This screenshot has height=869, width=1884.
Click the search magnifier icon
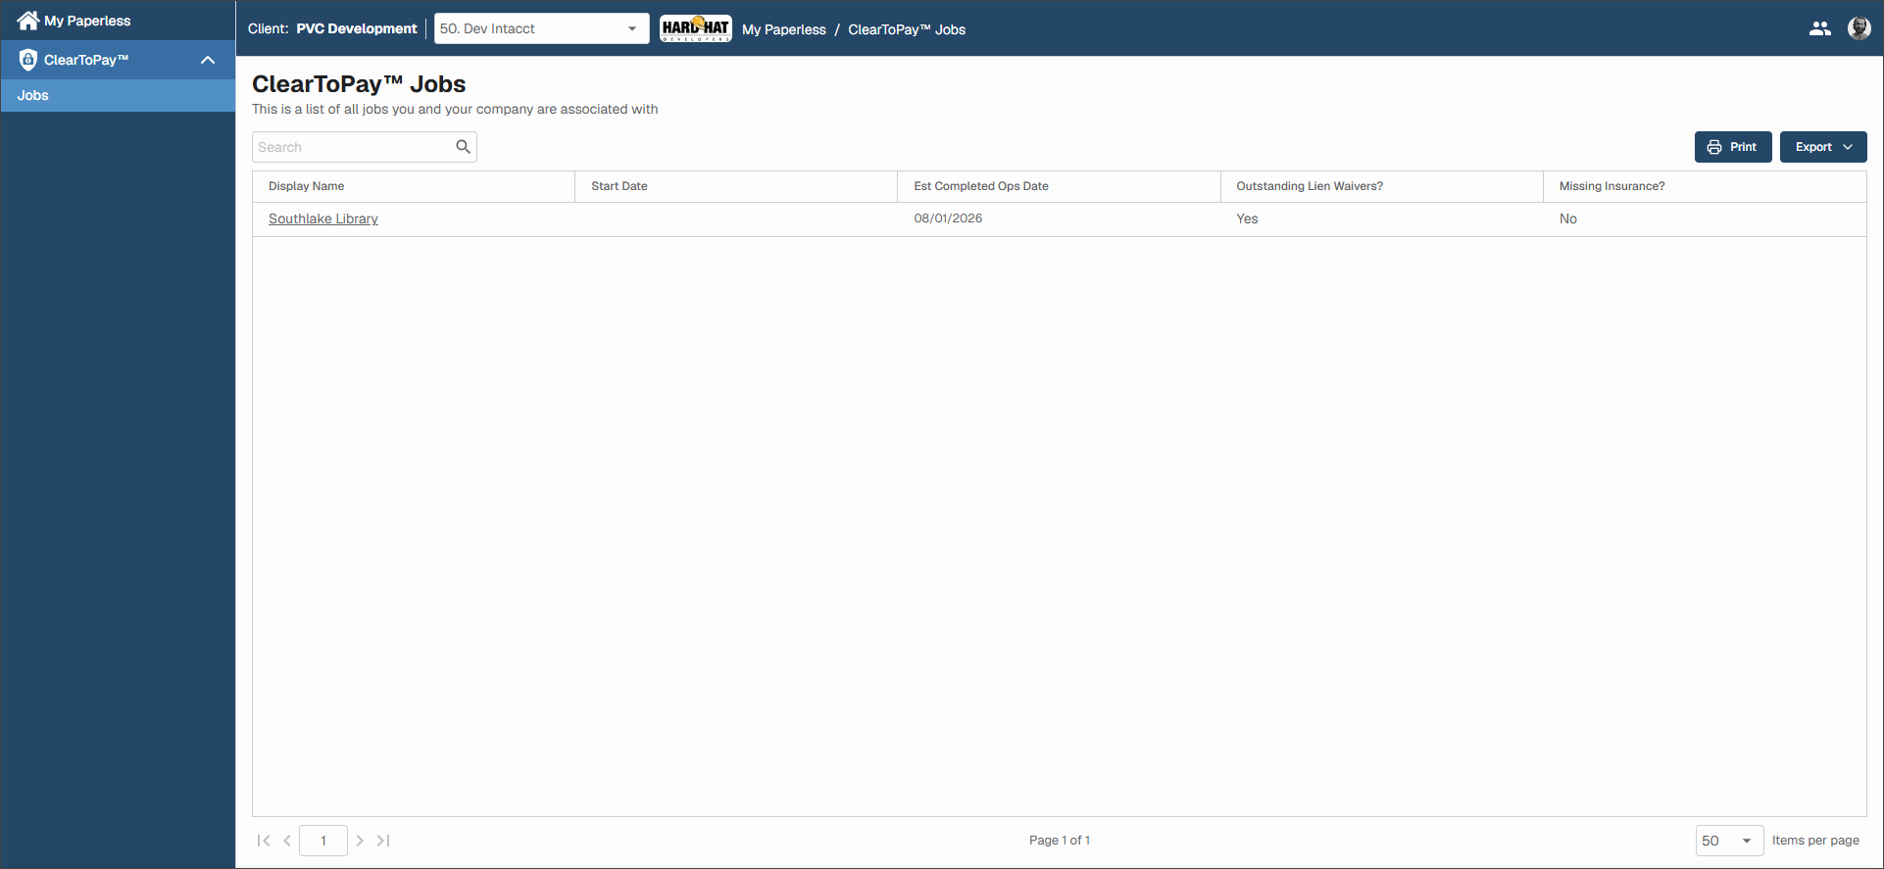[464, 147]
